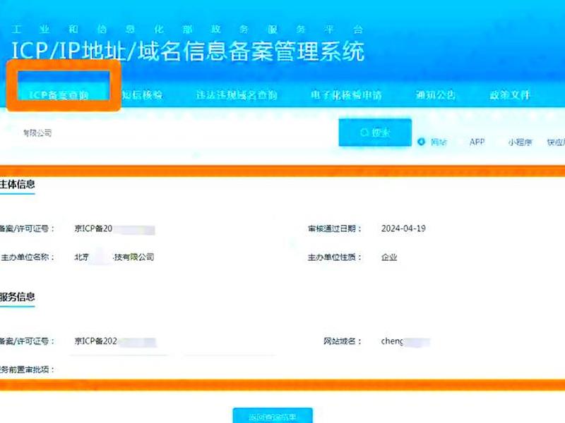Click the 审核通过日期 label

click(334, 228)
